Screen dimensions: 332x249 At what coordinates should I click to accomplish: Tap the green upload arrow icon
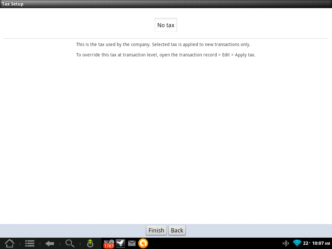90,243
